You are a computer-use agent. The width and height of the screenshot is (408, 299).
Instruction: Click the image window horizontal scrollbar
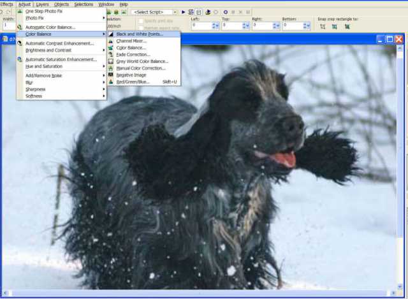pyautogui.click(x=199, y=293)
